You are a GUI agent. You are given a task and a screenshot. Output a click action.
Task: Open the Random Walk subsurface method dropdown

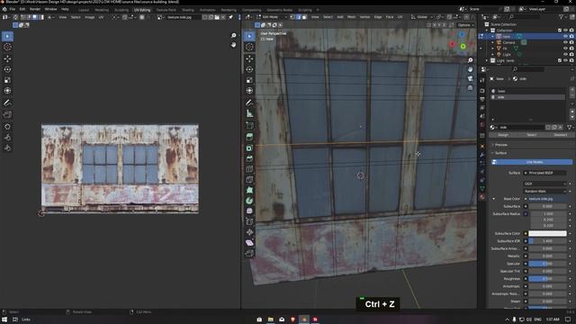click(x=544, y=191)
